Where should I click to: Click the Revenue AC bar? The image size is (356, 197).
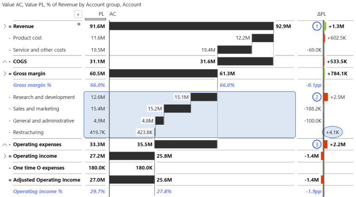point(191,26)
